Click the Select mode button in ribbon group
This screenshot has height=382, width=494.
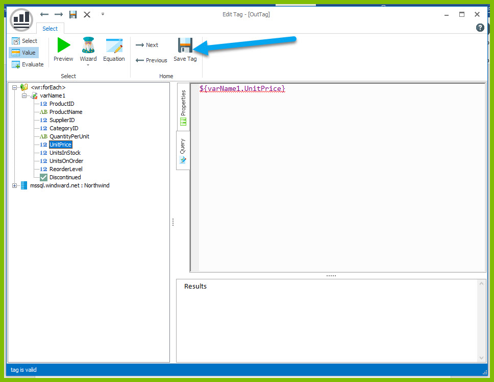[24, 41]
